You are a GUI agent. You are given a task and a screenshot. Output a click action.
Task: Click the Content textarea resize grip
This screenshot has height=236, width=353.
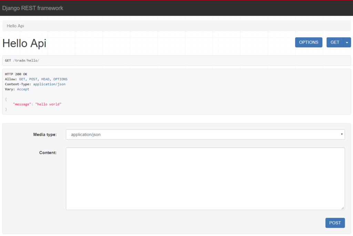click(343, 208)
